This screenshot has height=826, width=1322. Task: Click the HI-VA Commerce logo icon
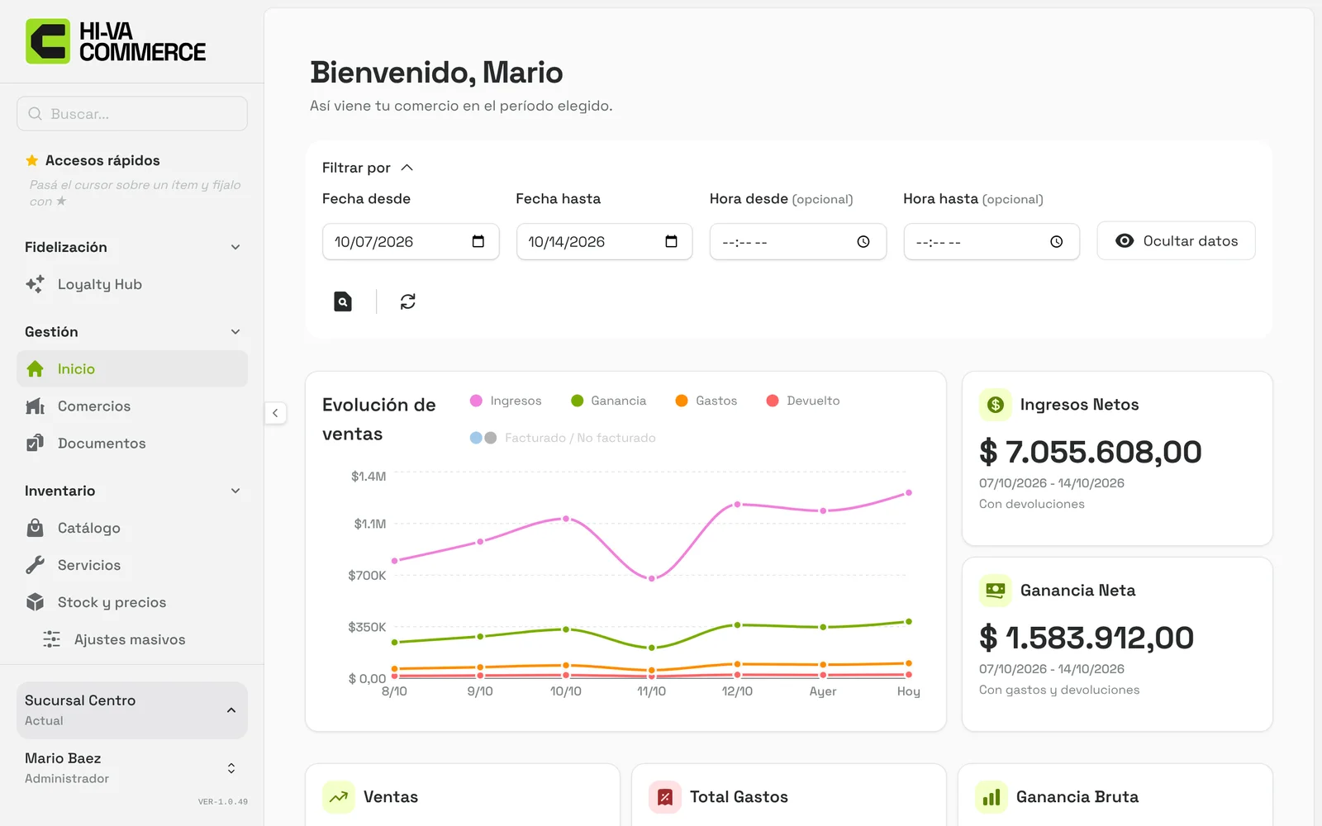(x=48, y=41)
